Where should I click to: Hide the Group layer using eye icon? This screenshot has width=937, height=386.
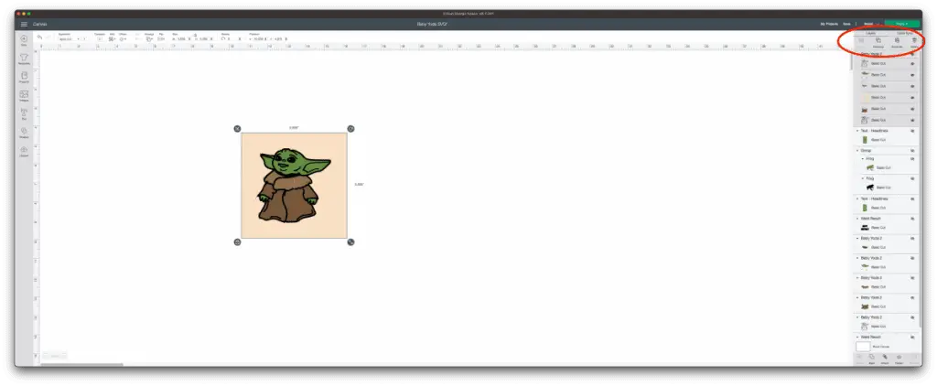pos(912,151)
